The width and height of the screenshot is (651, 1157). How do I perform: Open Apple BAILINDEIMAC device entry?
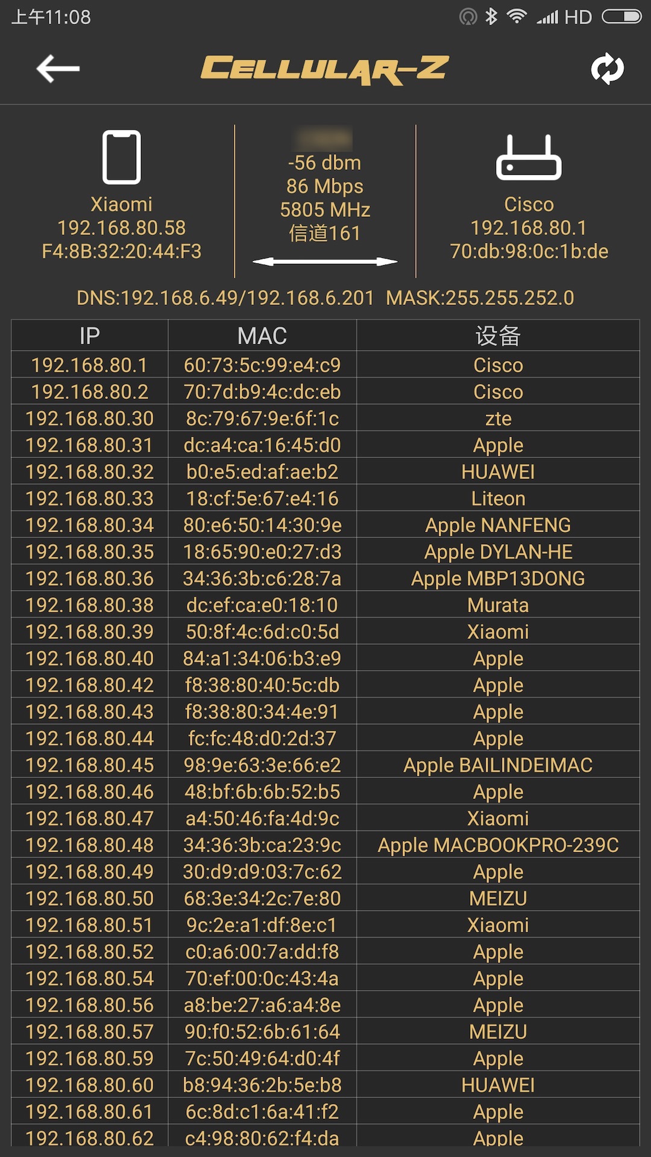point(498,765)
